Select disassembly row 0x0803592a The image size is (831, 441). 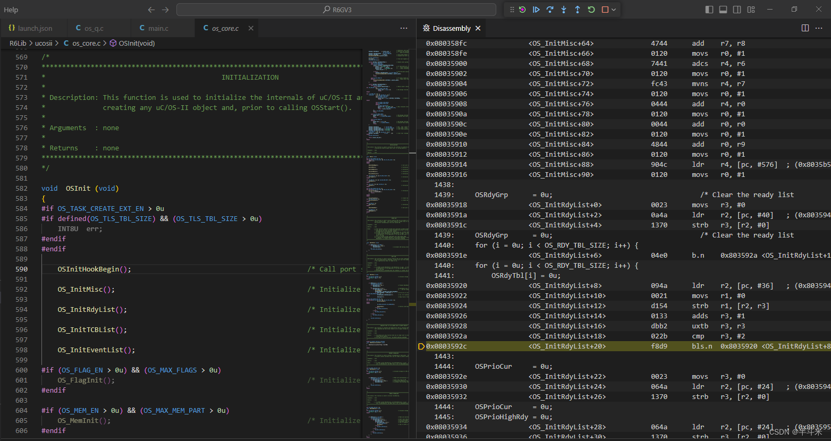click(624, 336)
